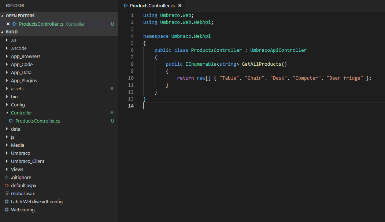Click line number 10 in the gutter
The width and height of the screenshot is (385, 222).
131,78
